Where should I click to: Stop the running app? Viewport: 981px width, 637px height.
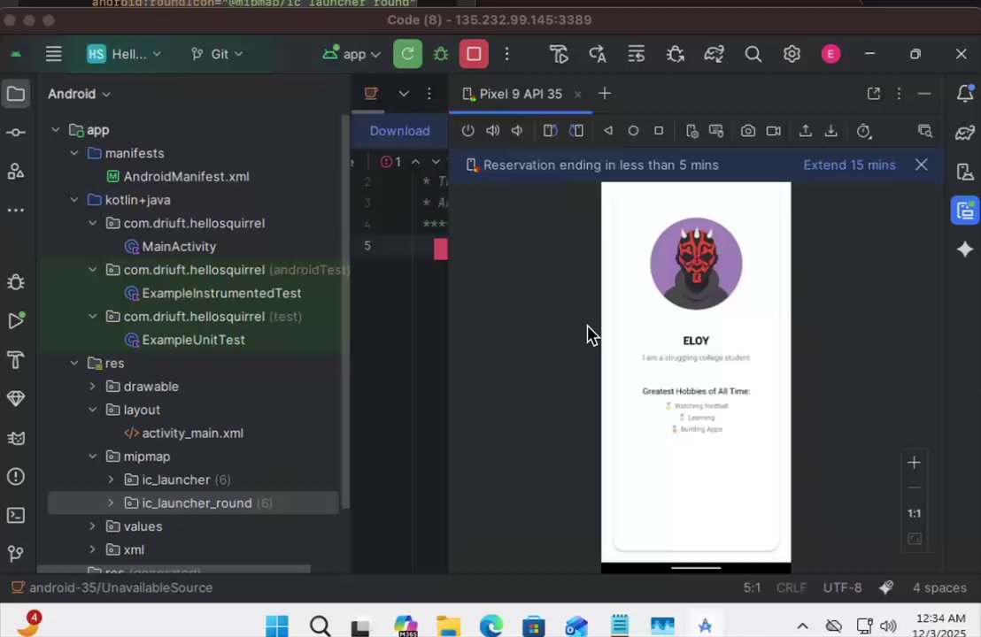(x=474, y=54)
